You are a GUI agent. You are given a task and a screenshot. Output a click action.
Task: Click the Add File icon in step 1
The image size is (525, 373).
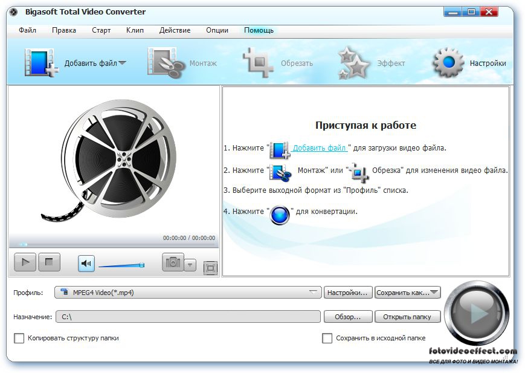point(279,149)
